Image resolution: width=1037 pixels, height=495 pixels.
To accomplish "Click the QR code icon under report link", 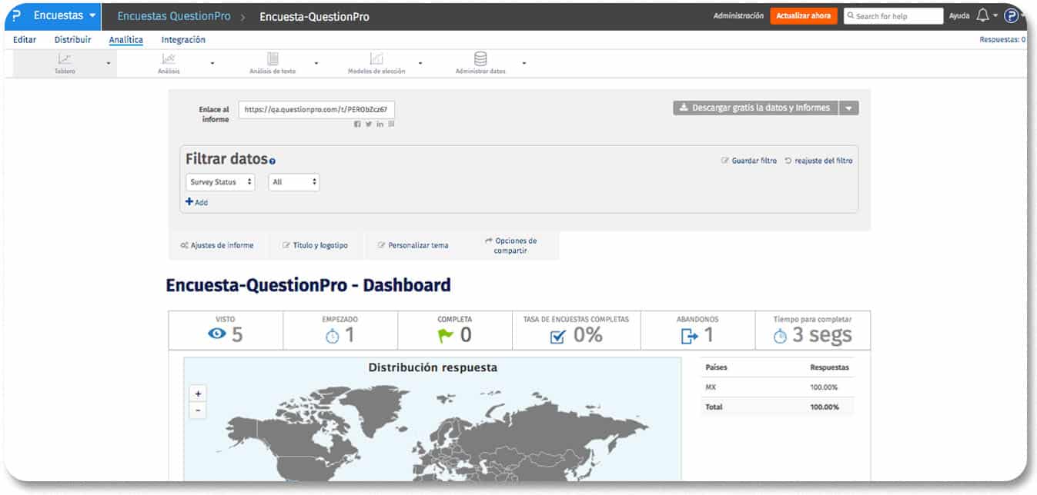I will coord(391,124).
